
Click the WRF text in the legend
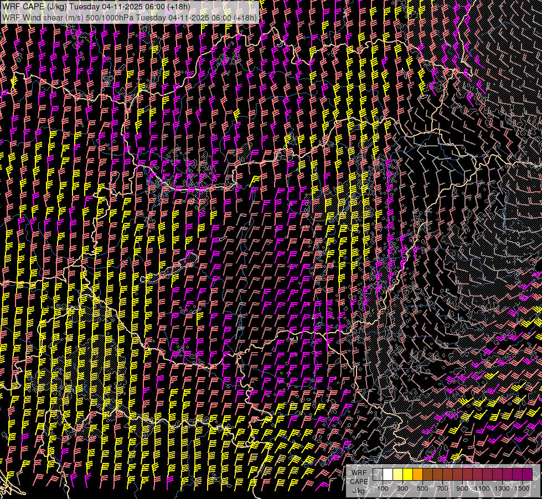click(x=359, y=472)
